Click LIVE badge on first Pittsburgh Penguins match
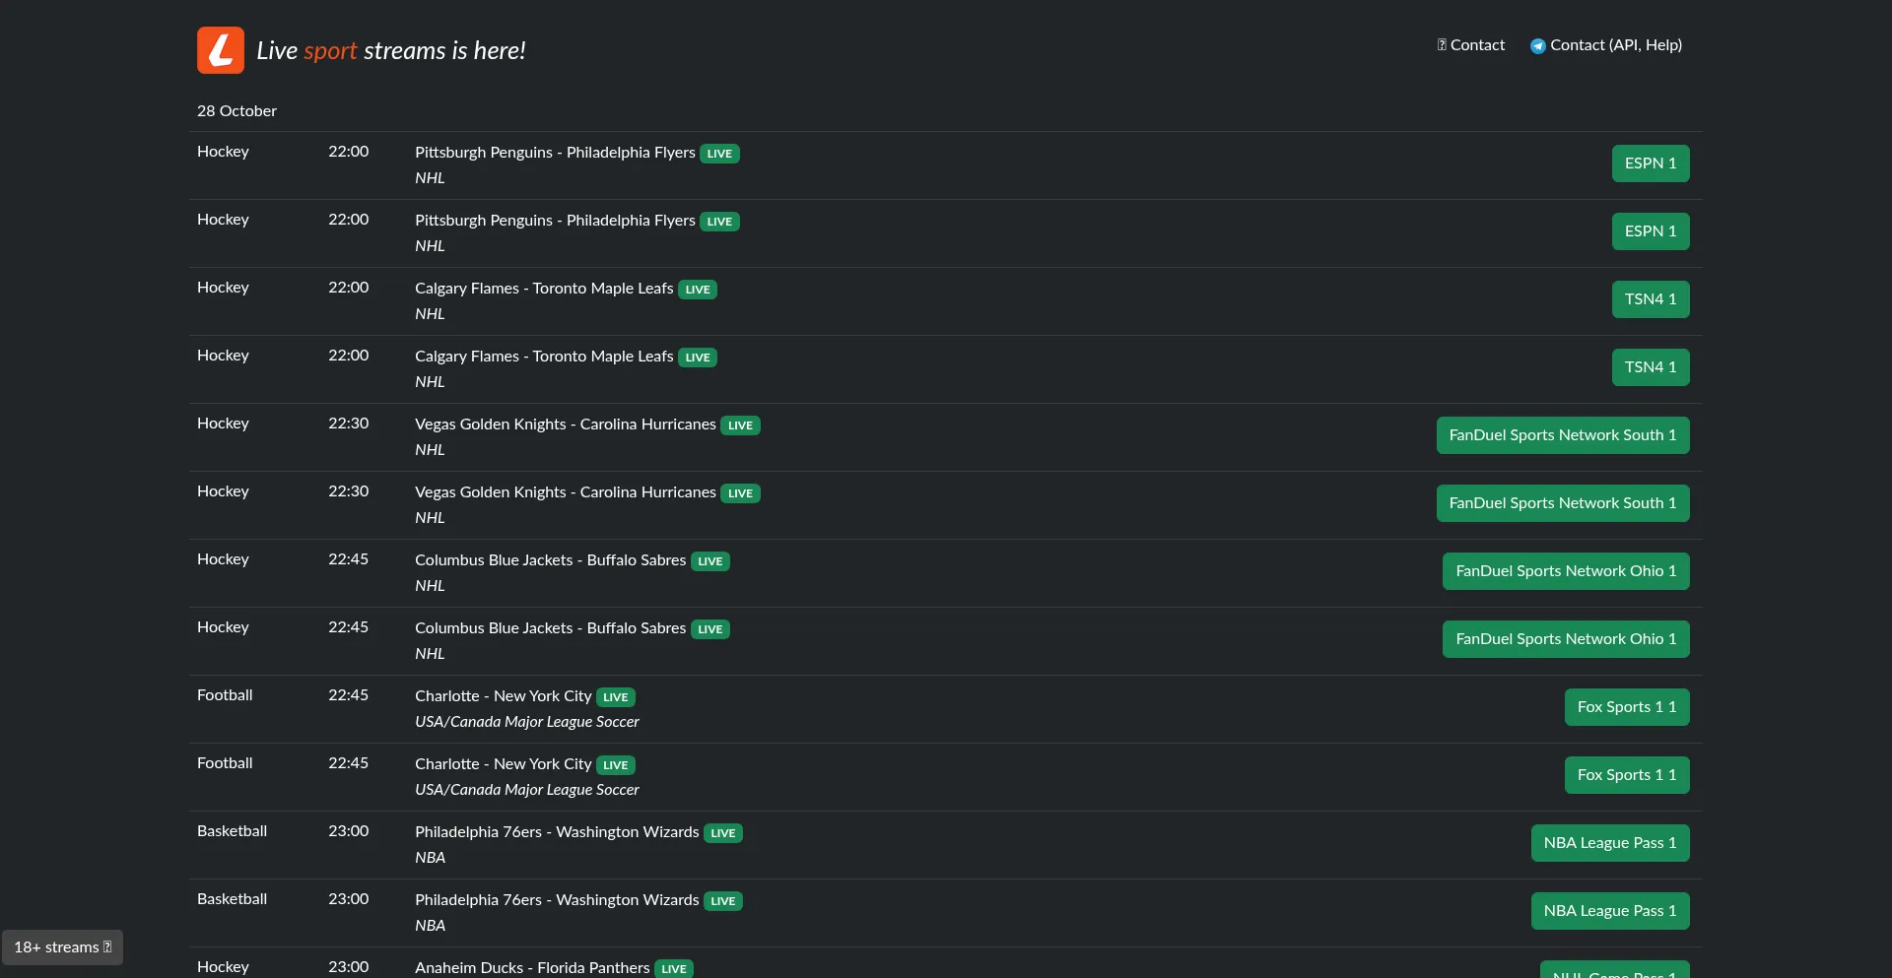 pyautogui.click(x=719, y=154)
